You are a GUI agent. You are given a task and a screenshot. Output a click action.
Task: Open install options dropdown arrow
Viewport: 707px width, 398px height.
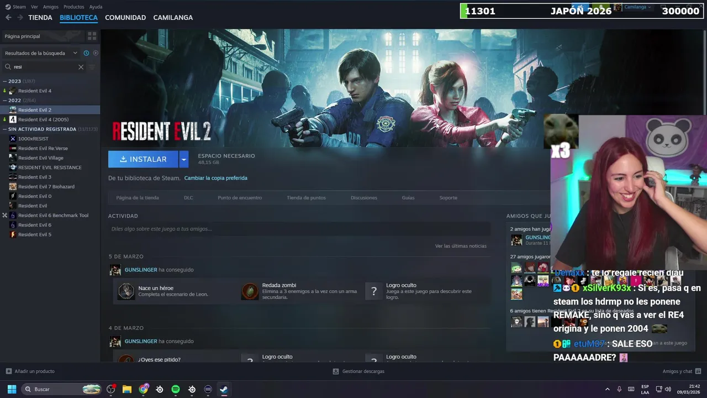pos(184,159)
